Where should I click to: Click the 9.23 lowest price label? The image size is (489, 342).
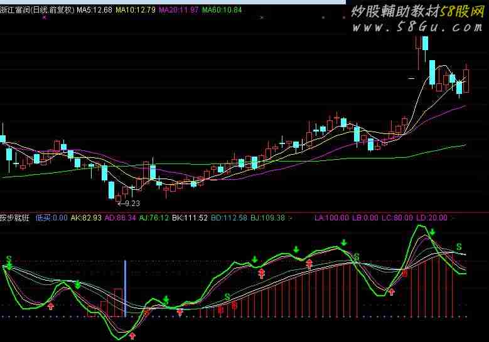(x=132, y=204)
